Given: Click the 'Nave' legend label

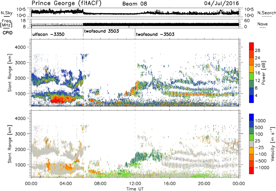Looking at the screenshot, I should click(x=263, y=24).
